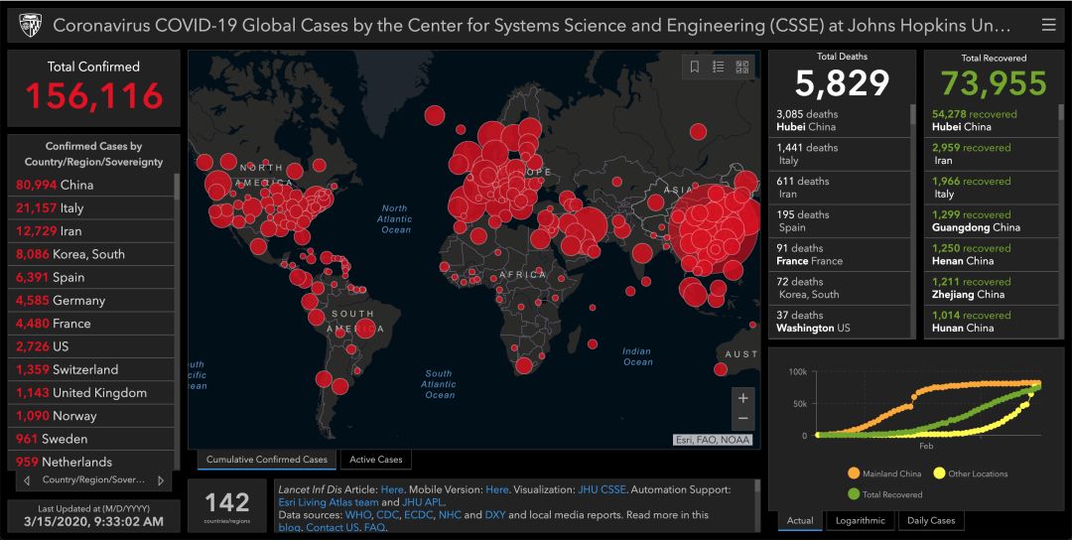The width and height of the screenshot is (1072, 540).
Task: Click the Contact US link
Action: 333,527
